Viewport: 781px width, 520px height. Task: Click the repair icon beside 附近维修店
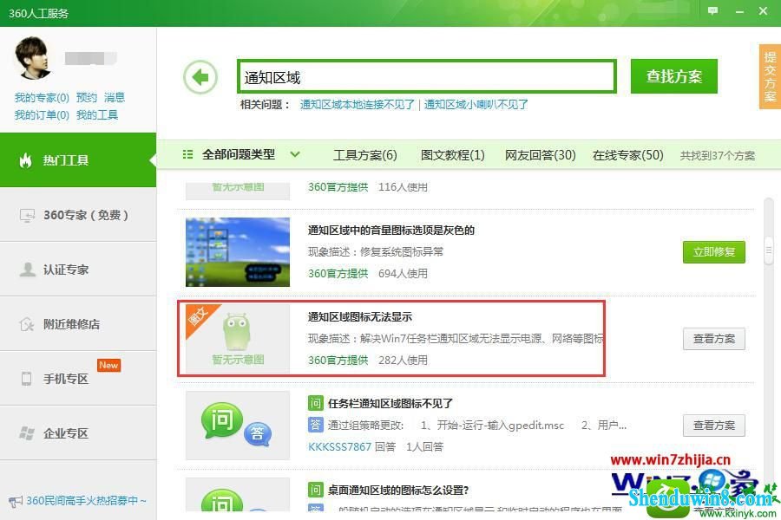(x=27, y=324)
